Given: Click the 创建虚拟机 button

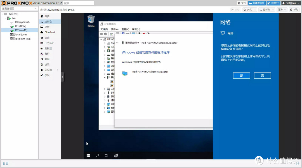Looking at the screenshot, I should point(257,3).
